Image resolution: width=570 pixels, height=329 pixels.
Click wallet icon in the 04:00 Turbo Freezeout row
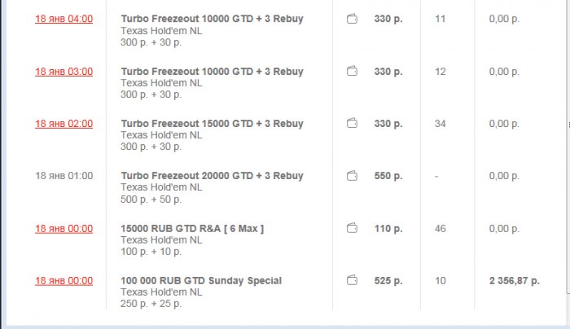352,19
